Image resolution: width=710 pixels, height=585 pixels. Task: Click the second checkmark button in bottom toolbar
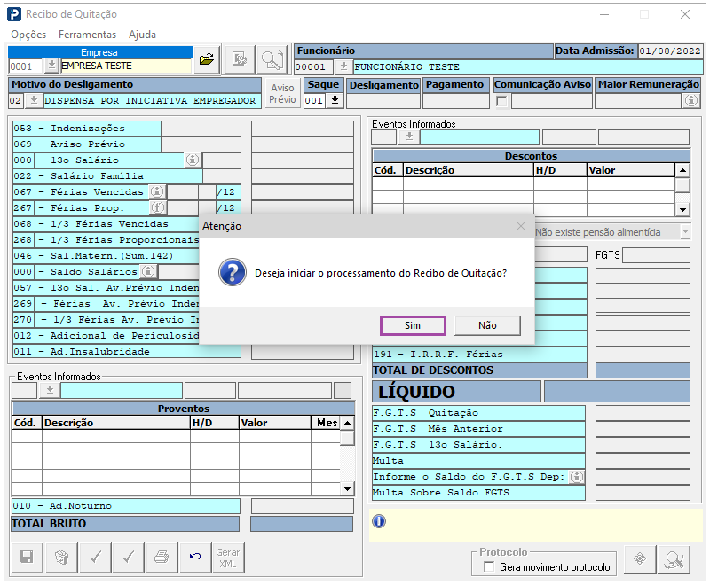(129, 558)
